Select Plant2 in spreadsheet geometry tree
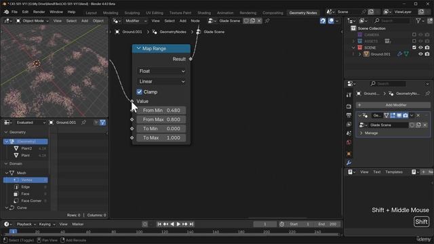Image resolution: width=434 pixels, height=244 pixels. coord(27,148)
